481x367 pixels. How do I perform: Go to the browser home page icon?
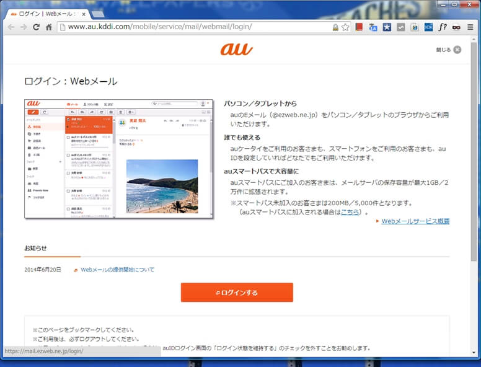pyautogui.click(x=49, y=27)
